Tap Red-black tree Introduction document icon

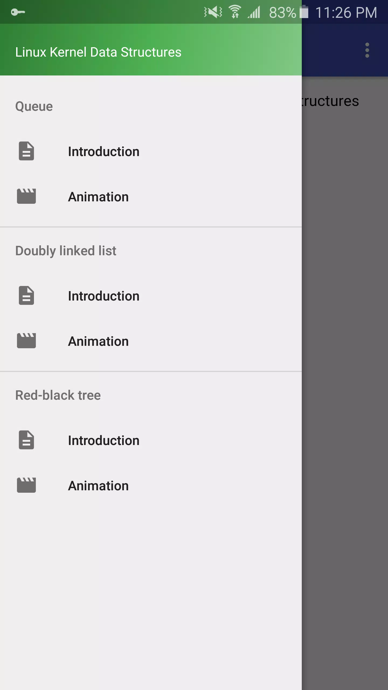pyautogui.click(x=26, y=440)
